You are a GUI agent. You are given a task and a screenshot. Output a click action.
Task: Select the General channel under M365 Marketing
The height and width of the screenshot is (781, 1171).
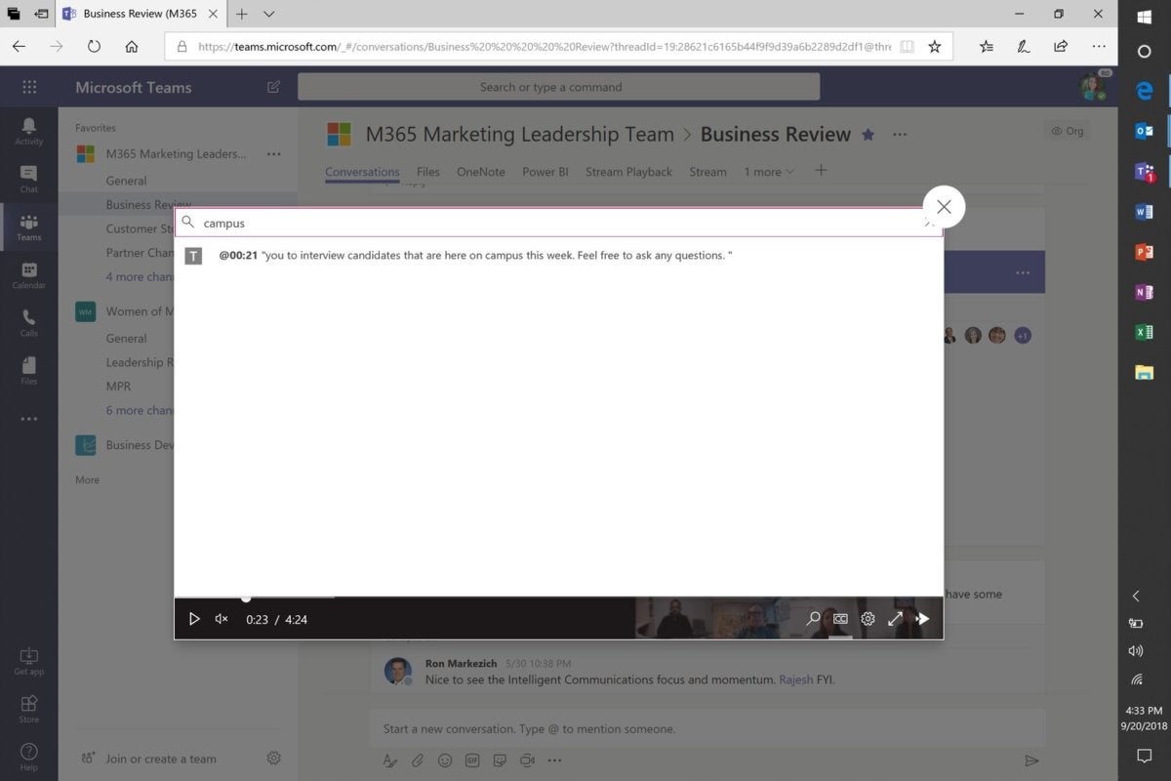click(x=127, y=181)
